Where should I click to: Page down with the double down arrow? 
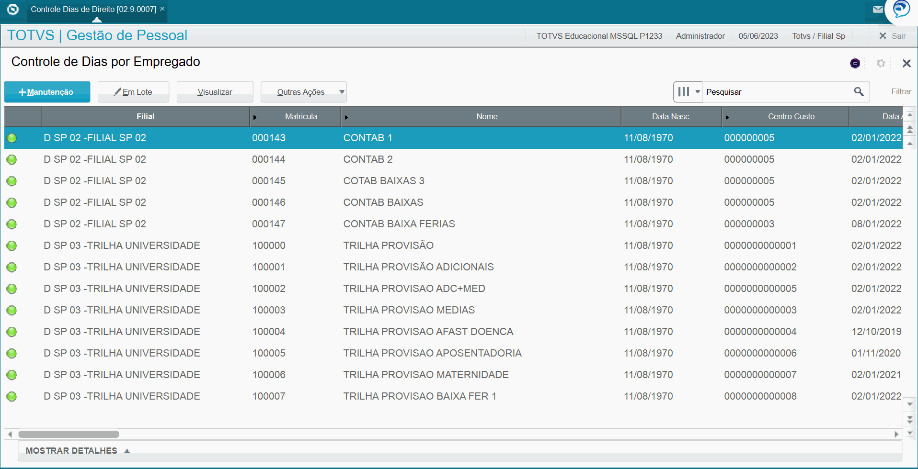[910, 419]
